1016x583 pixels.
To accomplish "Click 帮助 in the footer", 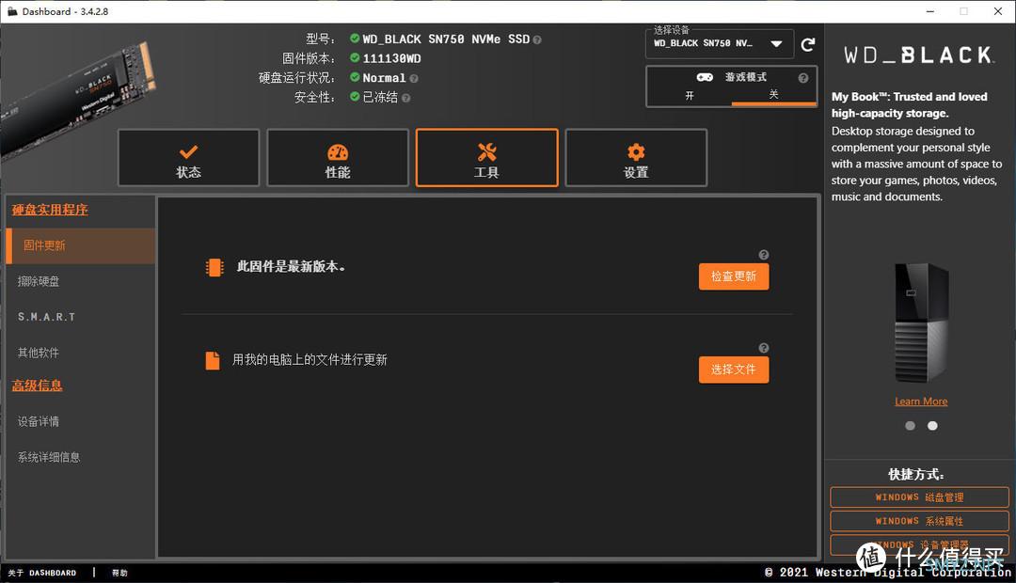I will (119, 573).
